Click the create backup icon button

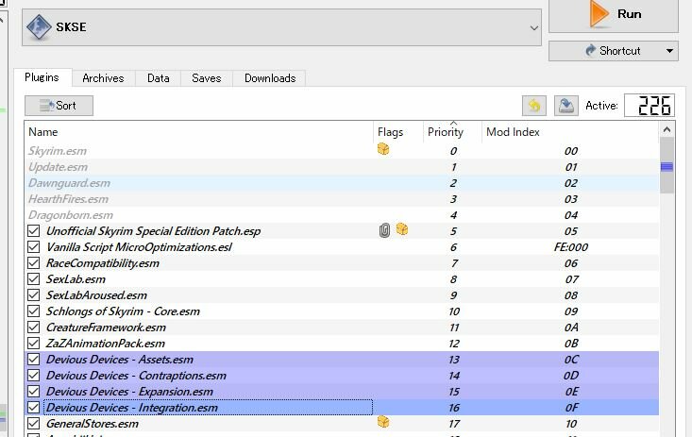(x=566, y=106)
